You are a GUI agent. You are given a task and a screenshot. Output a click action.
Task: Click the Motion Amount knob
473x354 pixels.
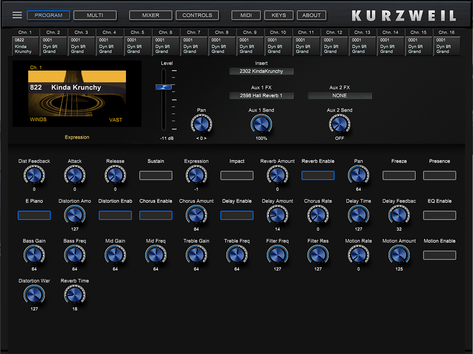(x=399, y=255)
